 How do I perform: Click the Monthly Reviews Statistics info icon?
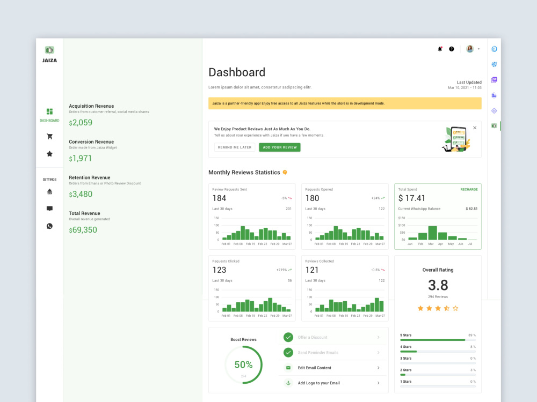[x=285, y=172]
